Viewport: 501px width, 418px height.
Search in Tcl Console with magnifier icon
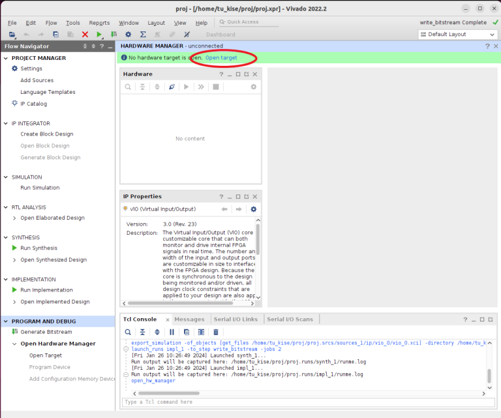129,332
